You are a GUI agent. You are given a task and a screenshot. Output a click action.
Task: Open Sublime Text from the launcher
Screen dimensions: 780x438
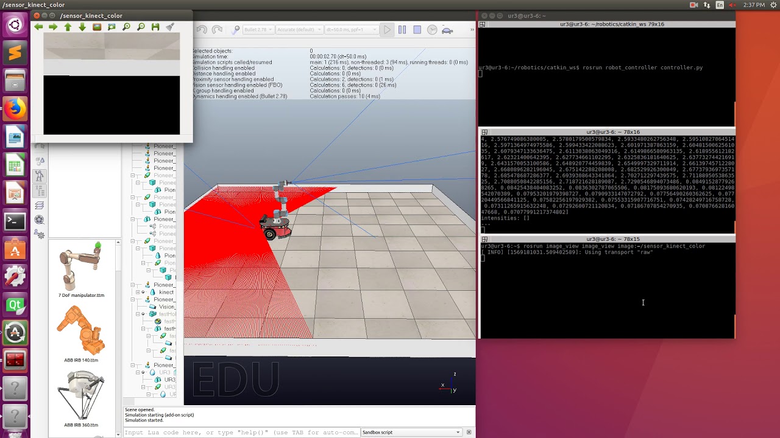coord(15,53)
